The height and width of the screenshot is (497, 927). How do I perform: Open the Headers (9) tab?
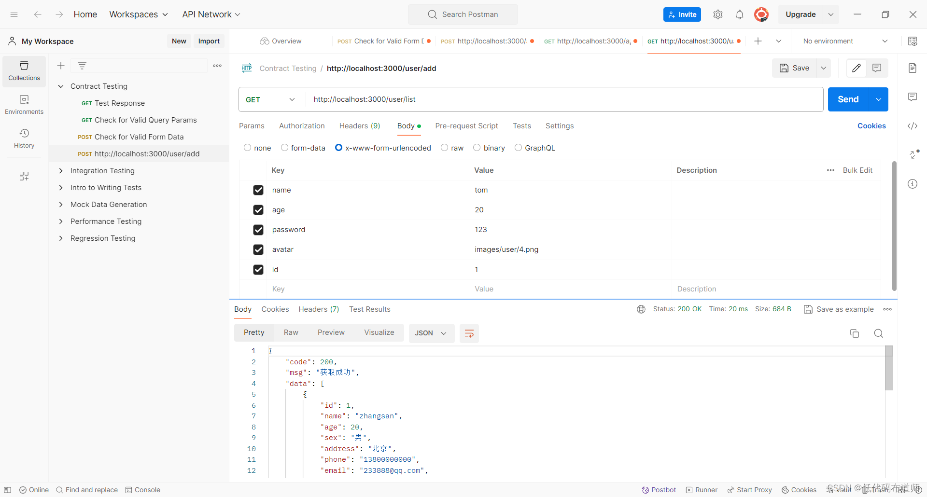pos(360,126)
